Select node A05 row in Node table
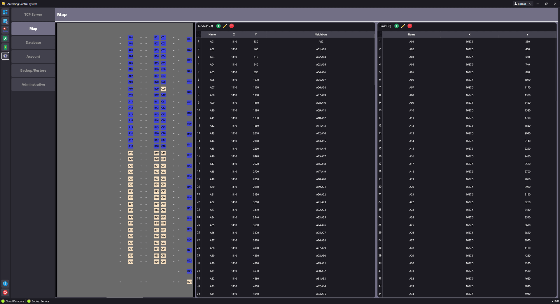This screenshot has width=560, height=304. (212, 72)
